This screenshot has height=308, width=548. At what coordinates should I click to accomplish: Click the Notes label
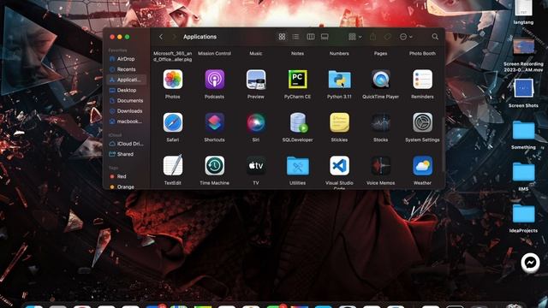[x=297, y=53]
